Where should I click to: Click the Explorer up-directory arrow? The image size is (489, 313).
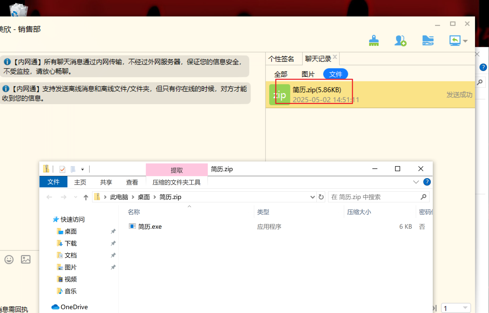86,197
